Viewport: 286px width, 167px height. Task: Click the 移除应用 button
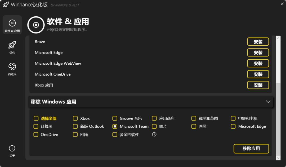[251, 149]
